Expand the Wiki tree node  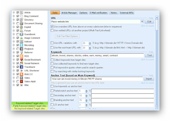(14, 85)
